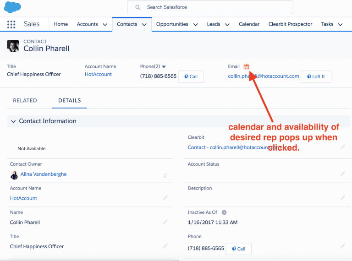Image resolution: width=352 pixels, height=261 pixels.
Task: Open HotAccount link in header
Action: click(x=98, y=74)
